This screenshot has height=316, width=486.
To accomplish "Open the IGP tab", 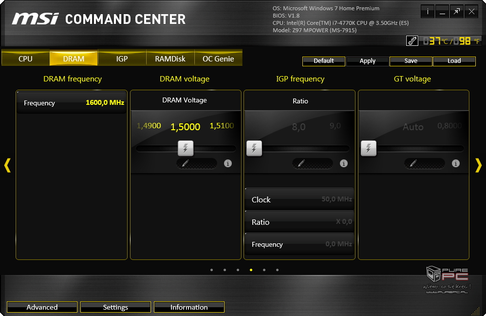I will 122,59.
